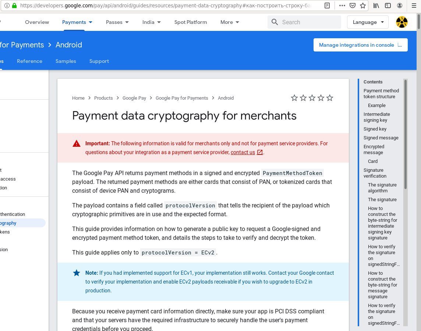Jump to byte-string for intermediate signing key

point(382,223)
